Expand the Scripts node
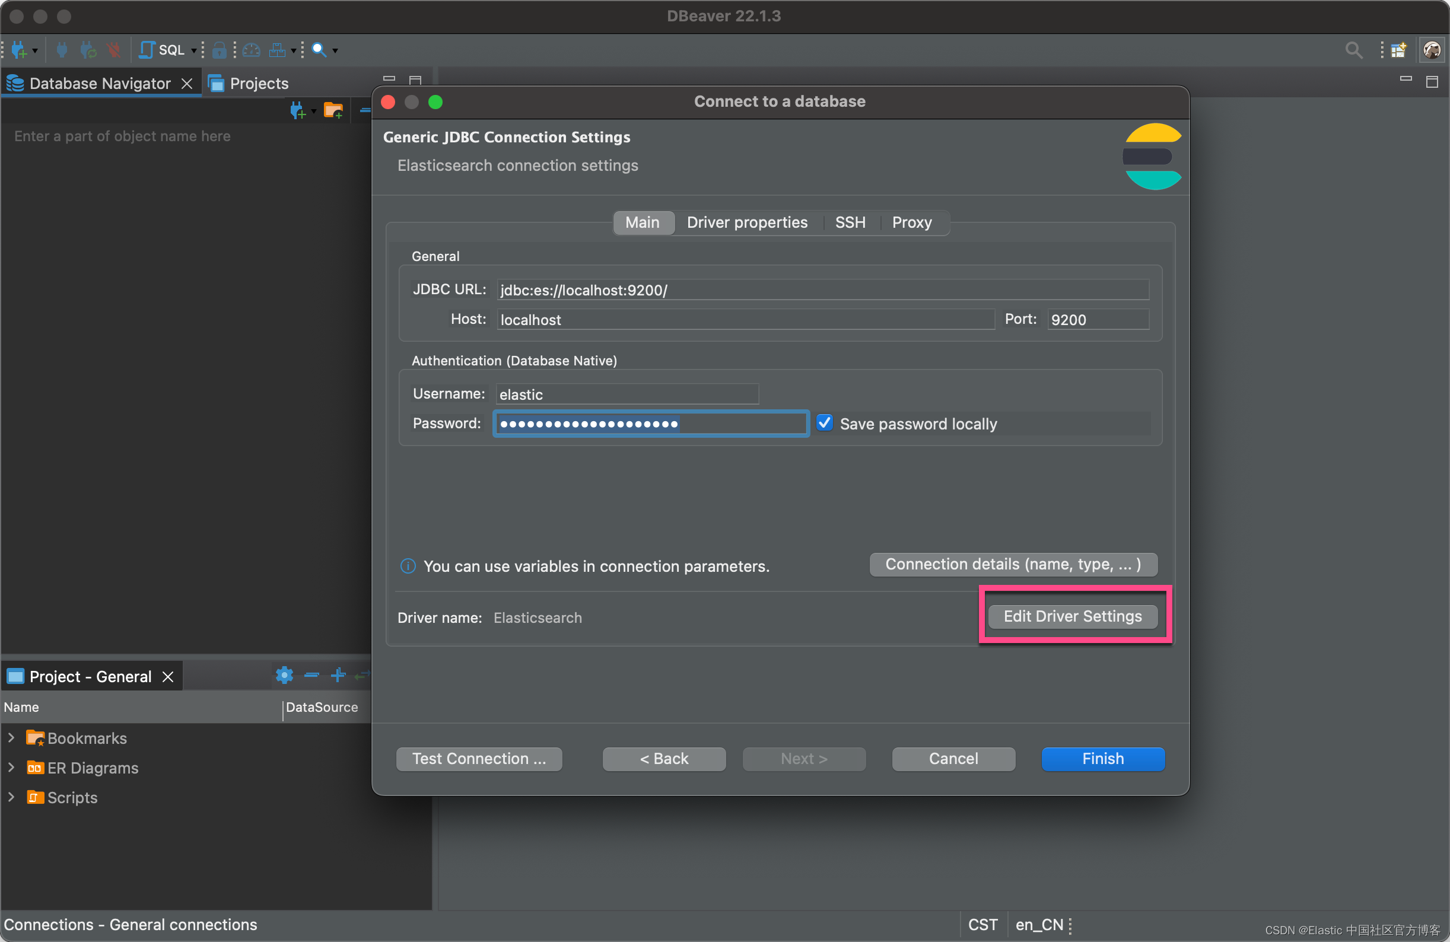 pyautogui.click(x=11, y=797)
